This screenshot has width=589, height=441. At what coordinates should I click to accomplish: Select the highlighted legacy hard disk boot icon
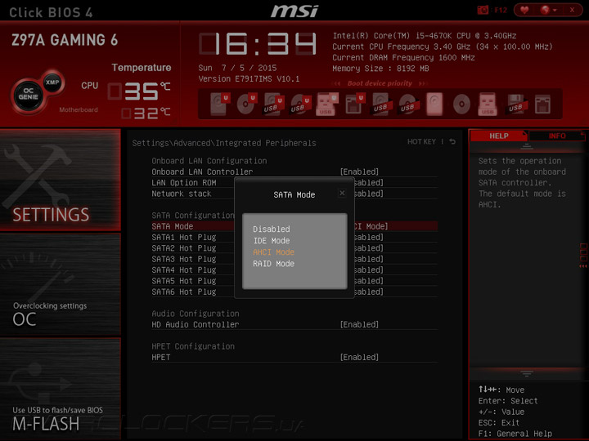(434, 104)
